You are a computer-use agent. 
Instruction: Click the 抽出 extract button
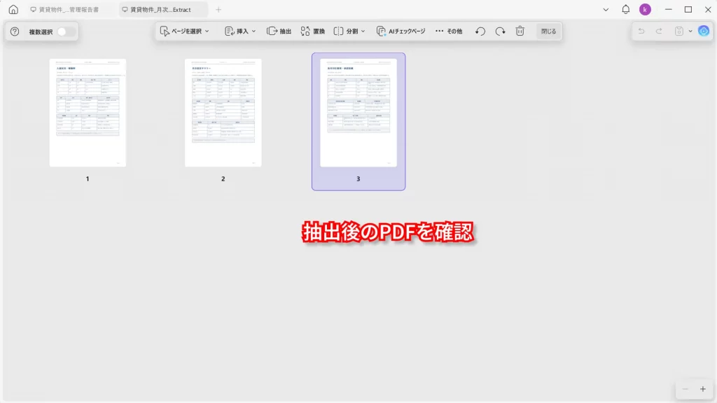(x=279, y=31)
